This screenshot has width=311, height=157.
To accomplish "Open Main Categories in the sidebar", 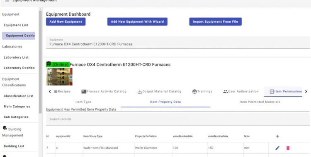I will click(x=17, y=106).
